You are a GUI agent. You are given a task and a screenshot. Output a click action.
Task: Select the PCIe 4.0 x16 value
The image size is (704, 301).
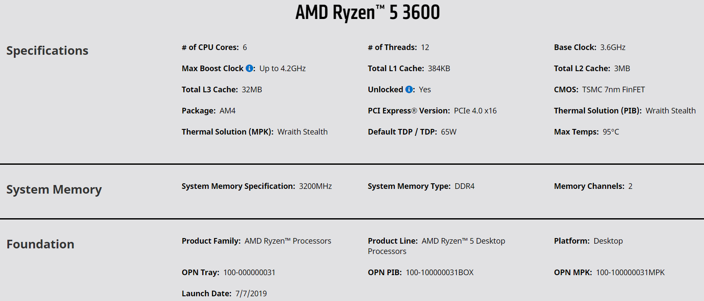click(x=475, y=111)
